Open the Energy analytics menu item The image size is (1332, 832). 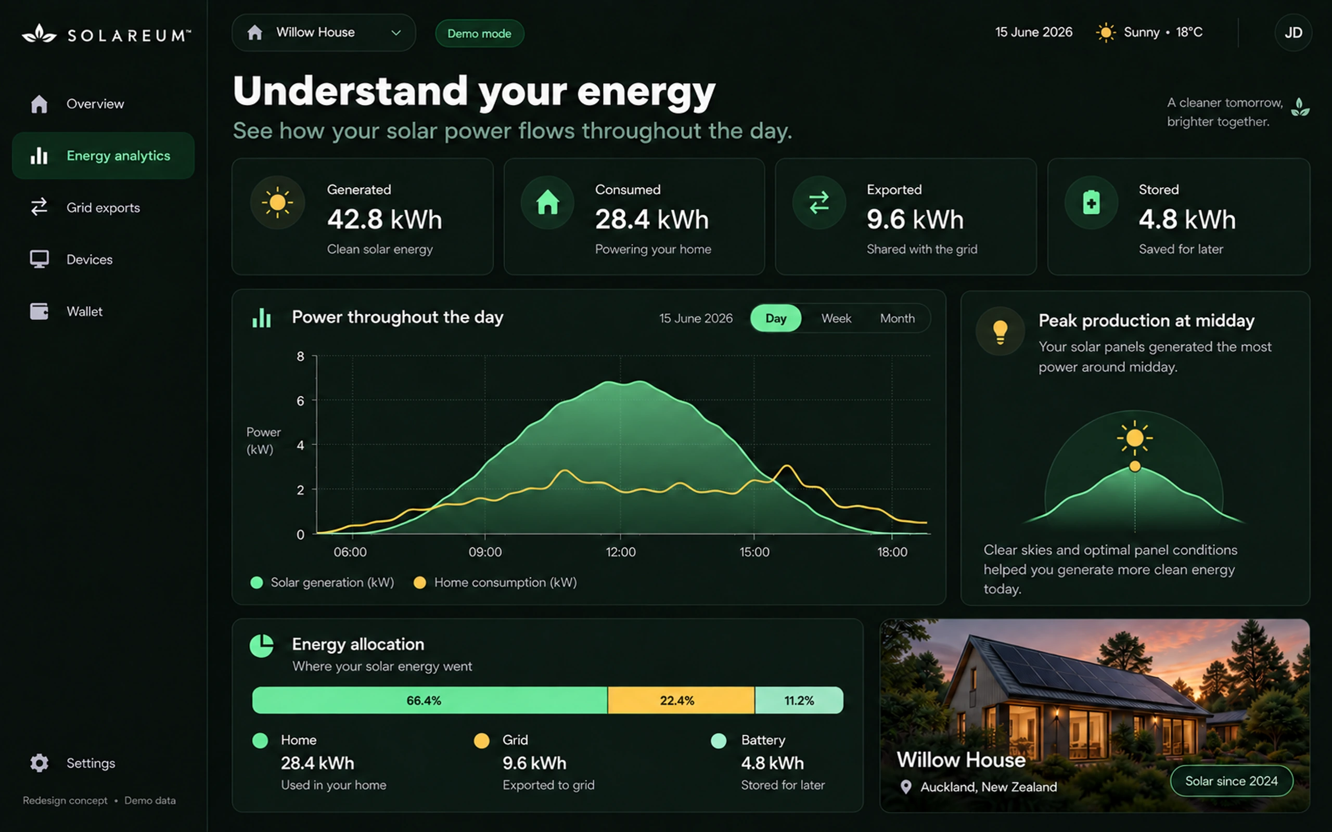tap(104, 155)
